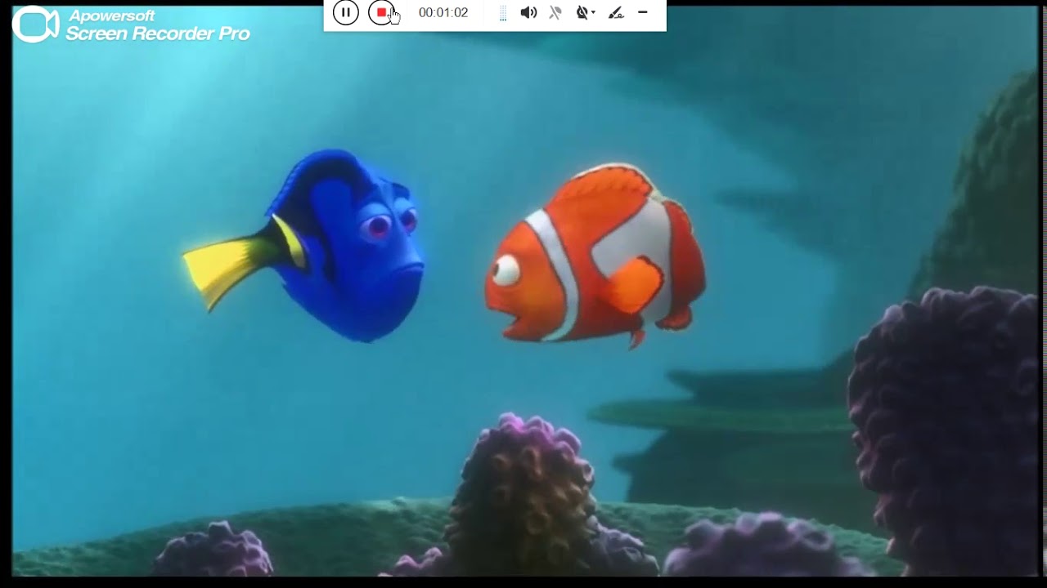1047x588 pixels.
Task: Pause the screen recording
Action: pyautogui.click(x=346, y=13)
